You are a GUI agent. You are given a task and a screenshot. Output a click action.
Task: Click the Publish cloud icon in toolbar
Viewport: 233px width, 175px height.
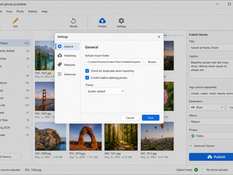tap(102, 21)
